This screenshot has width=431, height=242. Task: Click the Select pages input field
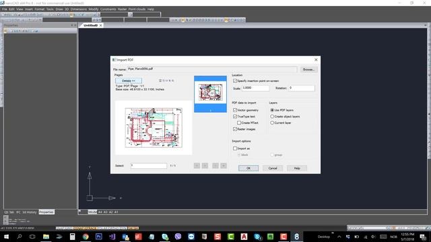(x=149, y=165)
